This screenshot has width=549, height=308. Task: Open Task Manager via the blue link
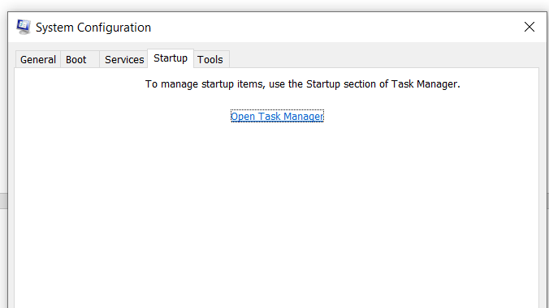[277, 116]
